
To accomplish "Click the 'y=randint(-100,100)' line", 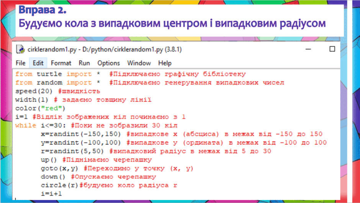I will tap(81, 143).
